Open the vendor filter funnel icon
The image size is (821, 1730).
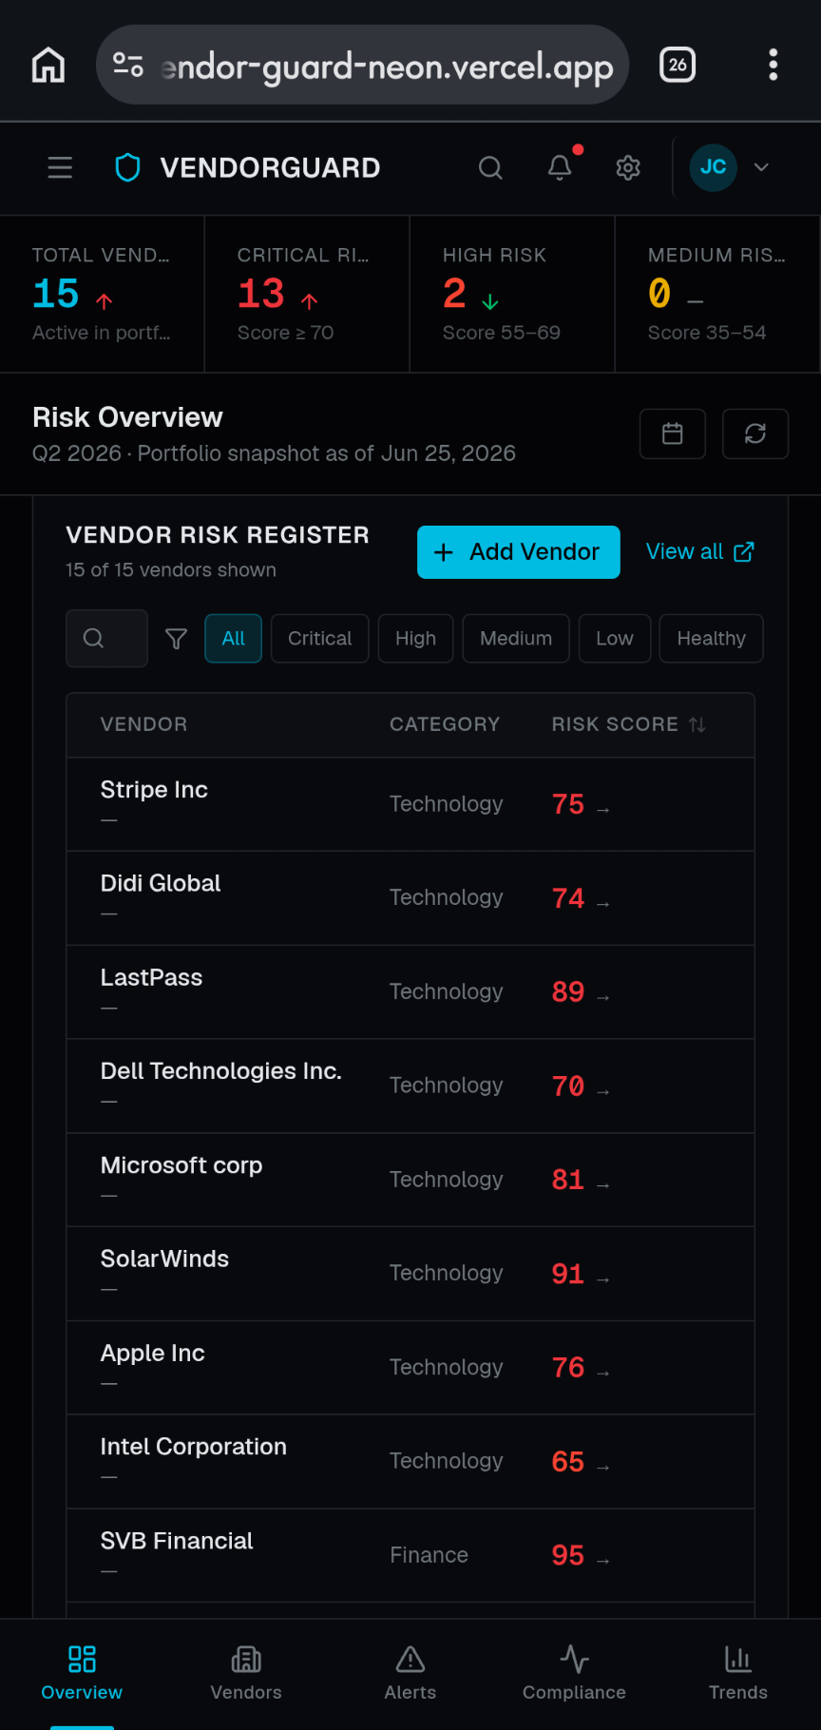point(176,639)
